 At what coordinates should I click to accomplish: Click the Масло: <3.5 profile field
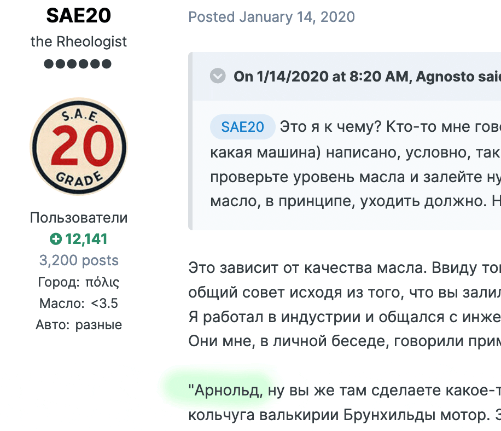pyautogui.click(x=79, y=303)
